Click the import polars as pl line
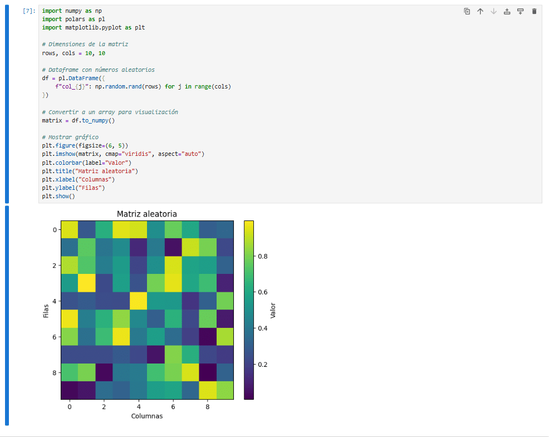Screen dimensions: 549x437 [x=73, y=19]
